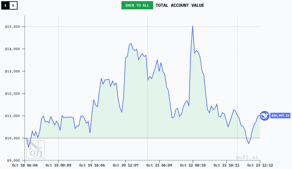292x169 pixels.
Task: Click the chart peak near $15,000
Action: click(193, 26)
